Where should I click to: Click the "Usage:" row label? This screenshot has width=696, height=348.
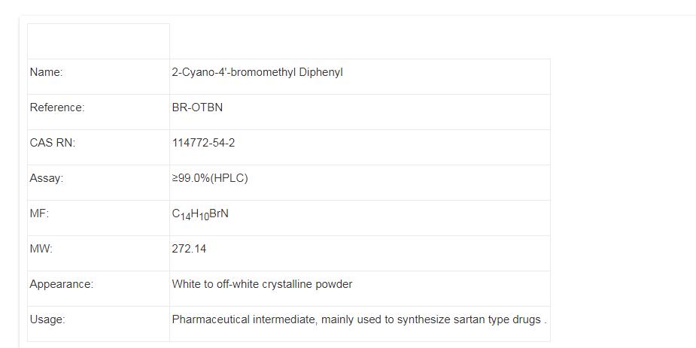click(x=47, y=320)
